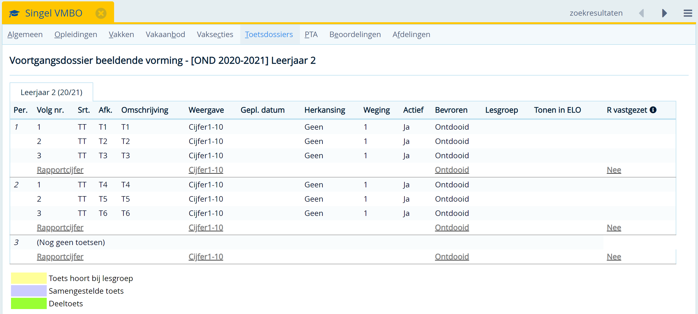Screen dimensions: 698x314
Task: Select omschrijving T1 cell
Action: coord(125,127)
